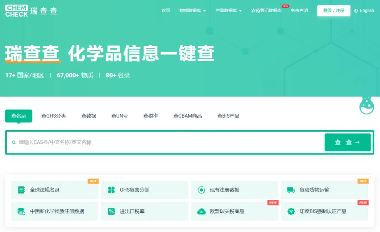Image resolution: width=380 pixels, height=232 pixels.
Task: Click the ChemCheck 瑞查查 logo
Action: 31,11
